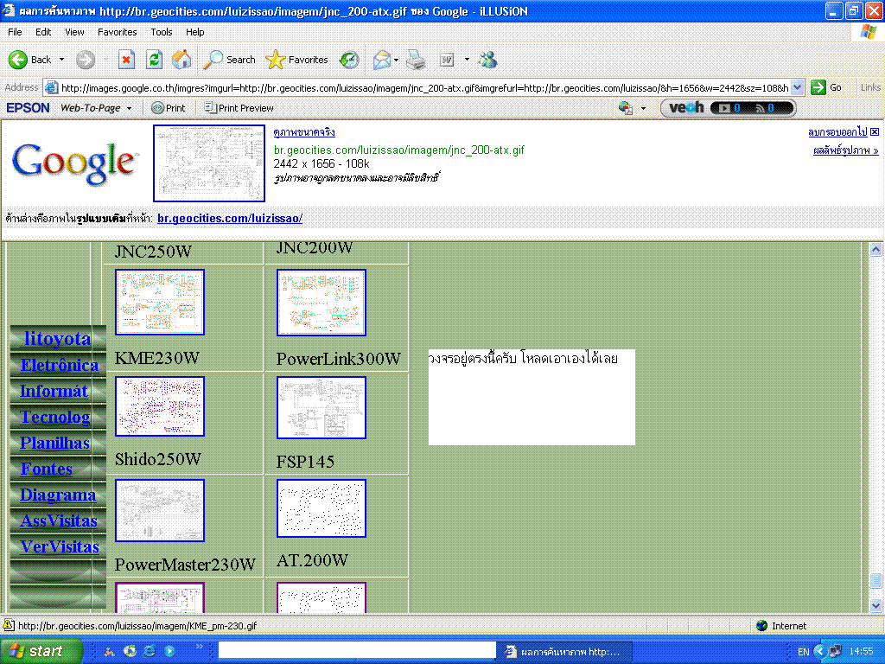Go back with the Back button
This screenshot has height=664, width=885.
[x=29, y=60]
